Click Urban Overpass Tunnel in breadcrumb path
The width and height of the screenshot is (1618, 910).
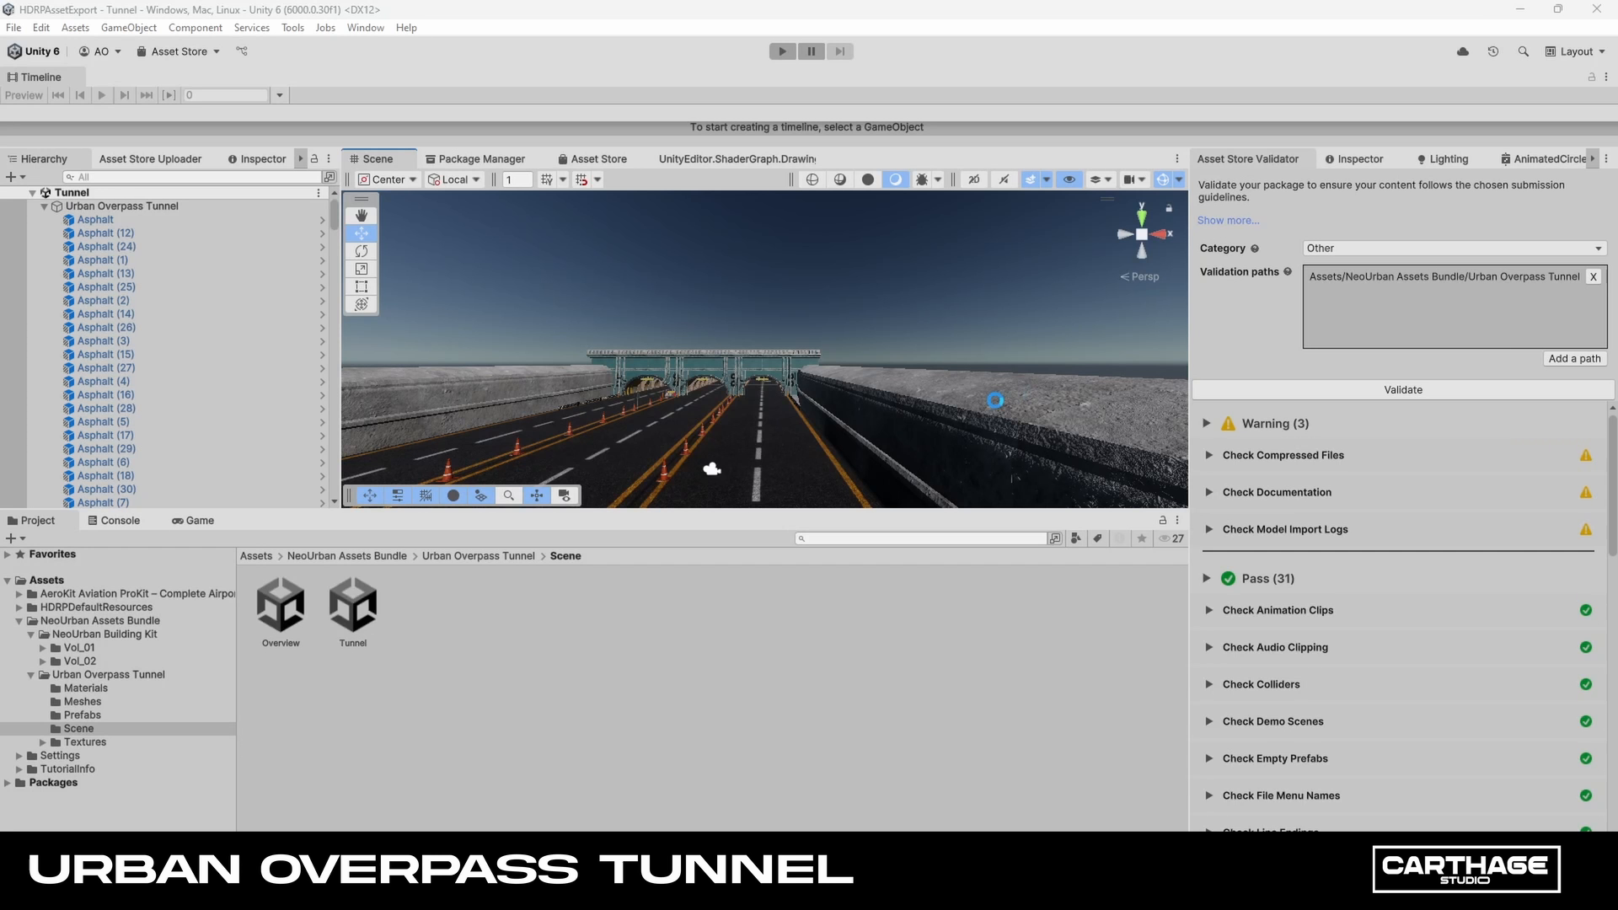478,556
